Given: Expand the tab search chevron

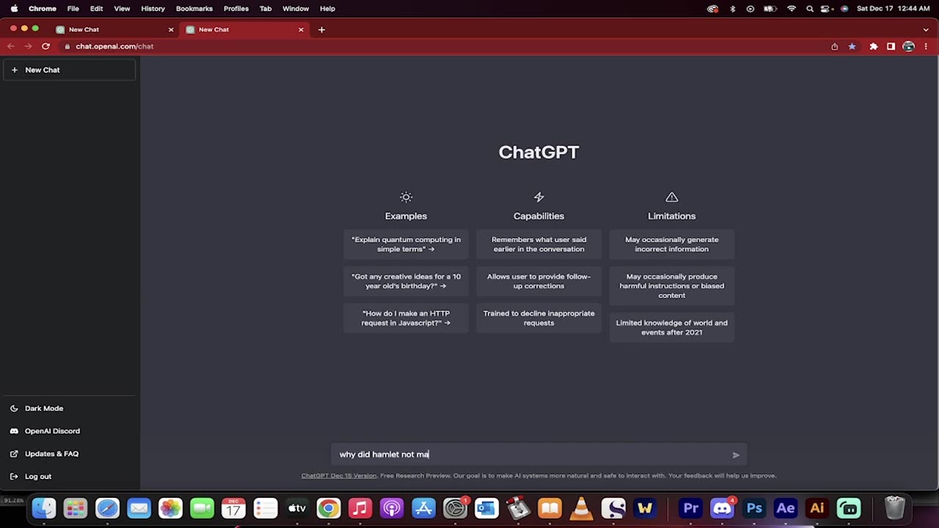Looking at the screenshot, I should pos(926,29).
